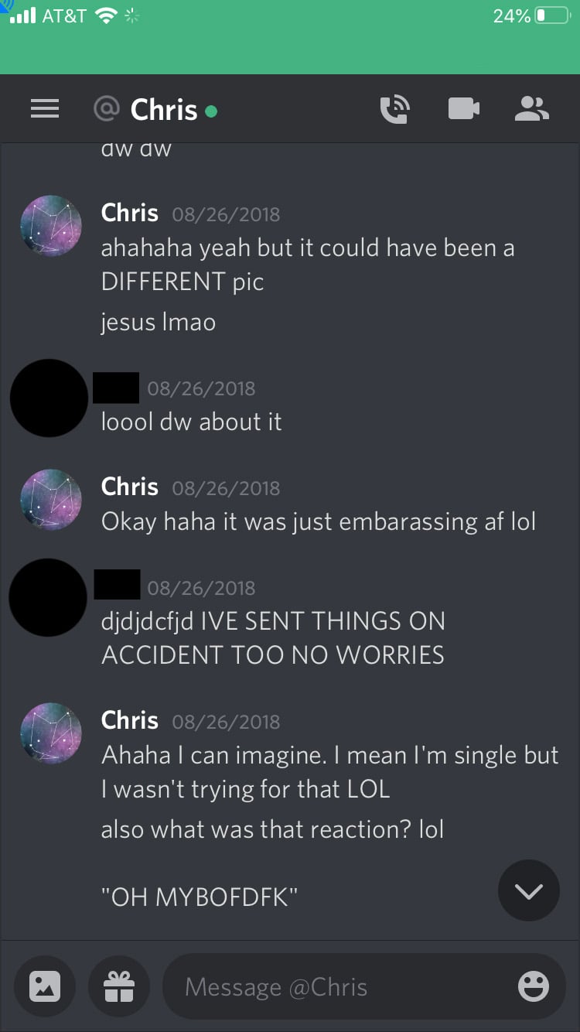Tap the "OH MYBOFDFK" message

[x=200, y=897]
